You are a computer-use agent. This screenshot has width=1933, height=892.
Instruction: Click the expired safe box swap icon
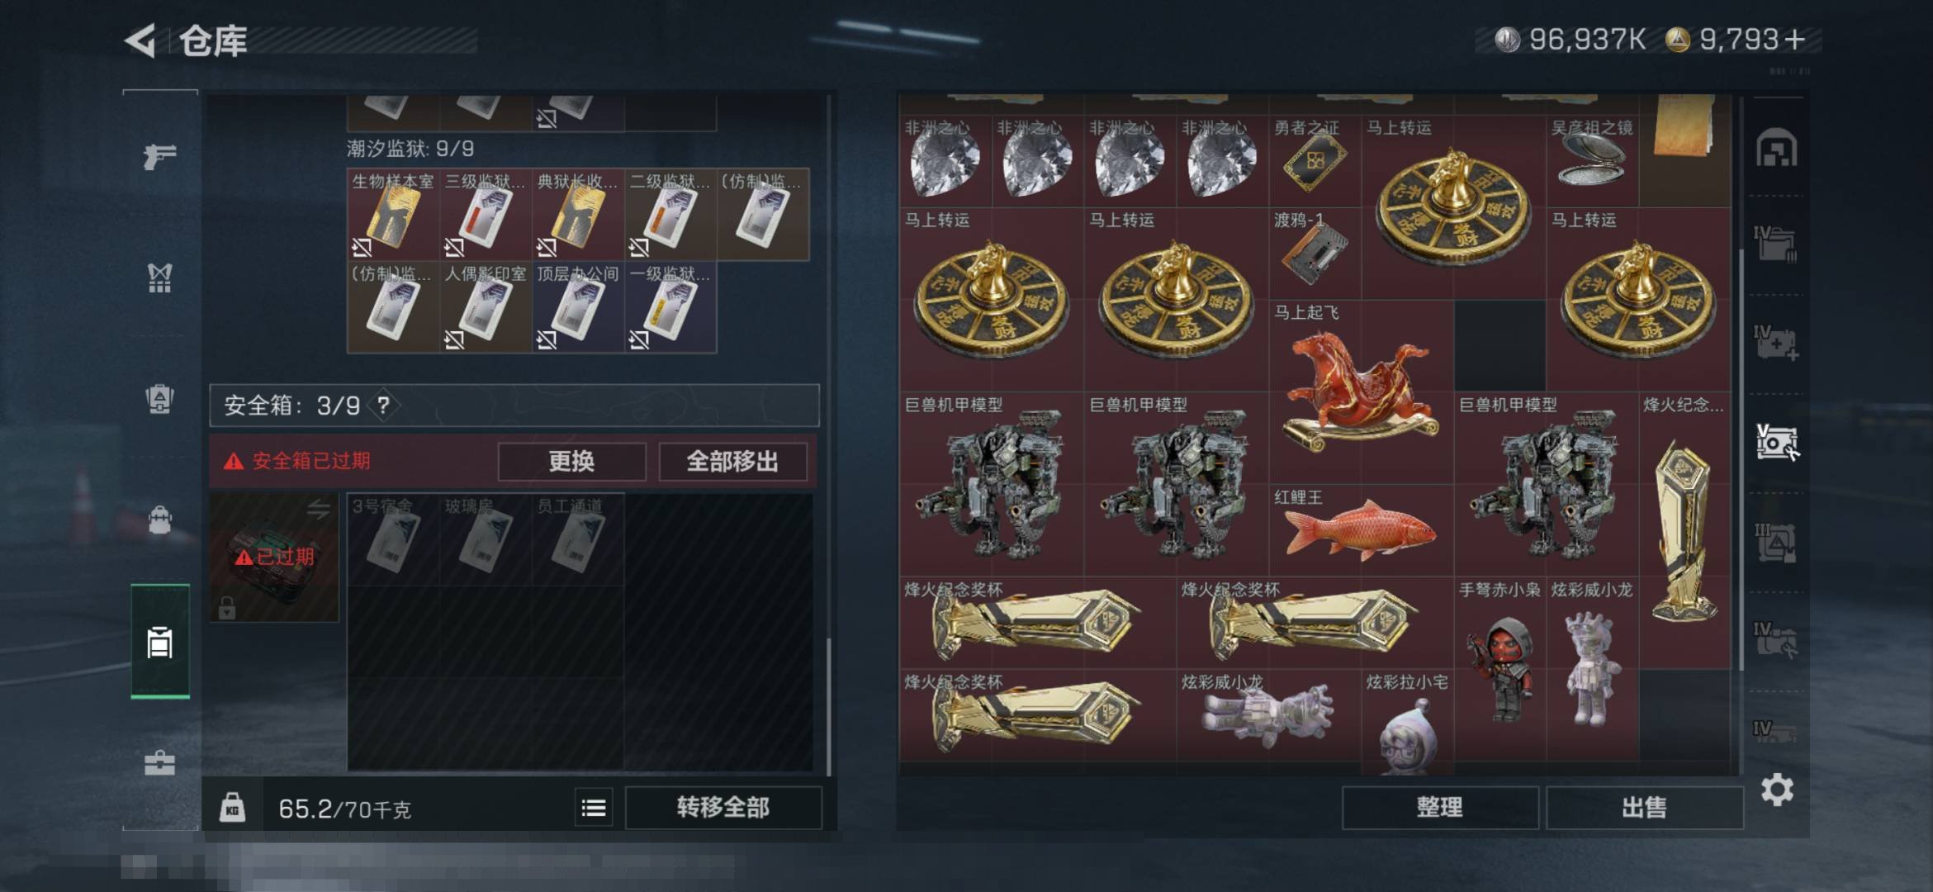[318, 510]
